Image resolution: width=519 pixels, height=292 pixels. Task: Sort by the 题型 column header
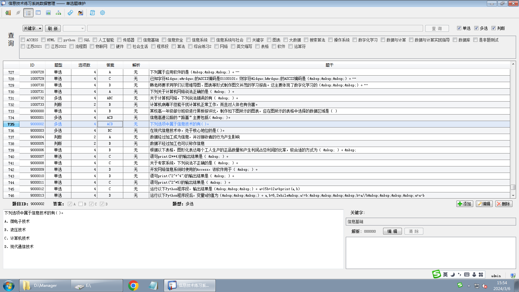[58, 65]
